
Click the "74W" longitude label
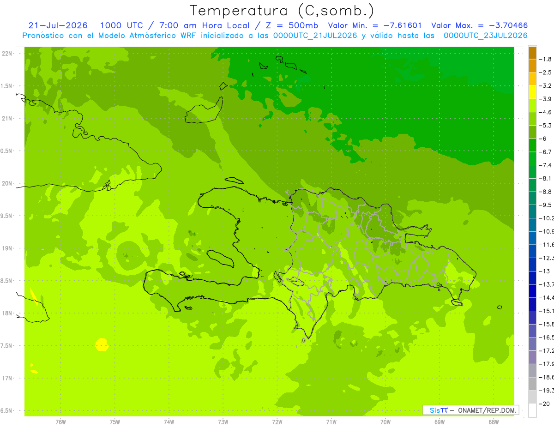[x=169, y=422]
